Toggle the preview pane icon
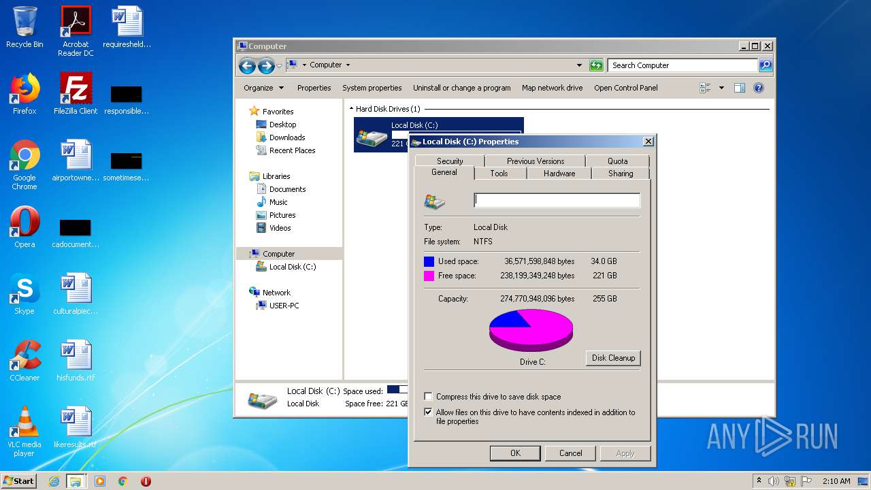This screenshot has height=490, width=871. tap(740, 88)
